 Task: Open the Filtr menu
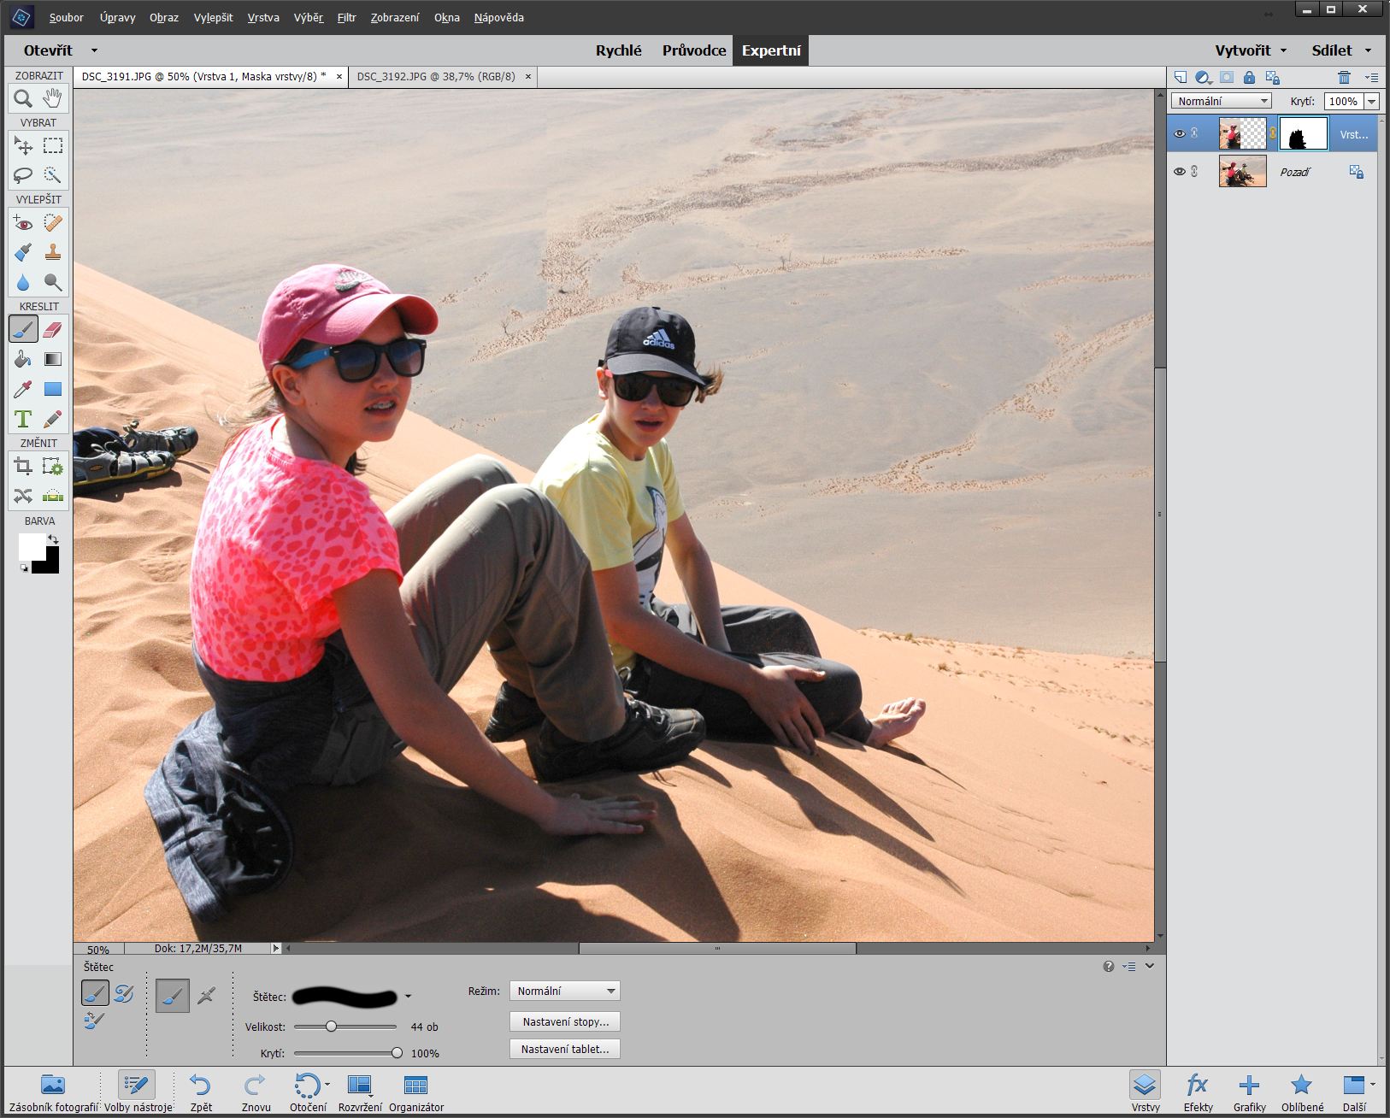point(346,17)
